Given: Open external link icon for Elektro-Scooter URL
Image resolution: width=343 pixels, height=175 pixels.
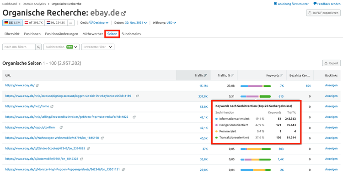Looking at the screenshot, I should [x=88, y=148].
